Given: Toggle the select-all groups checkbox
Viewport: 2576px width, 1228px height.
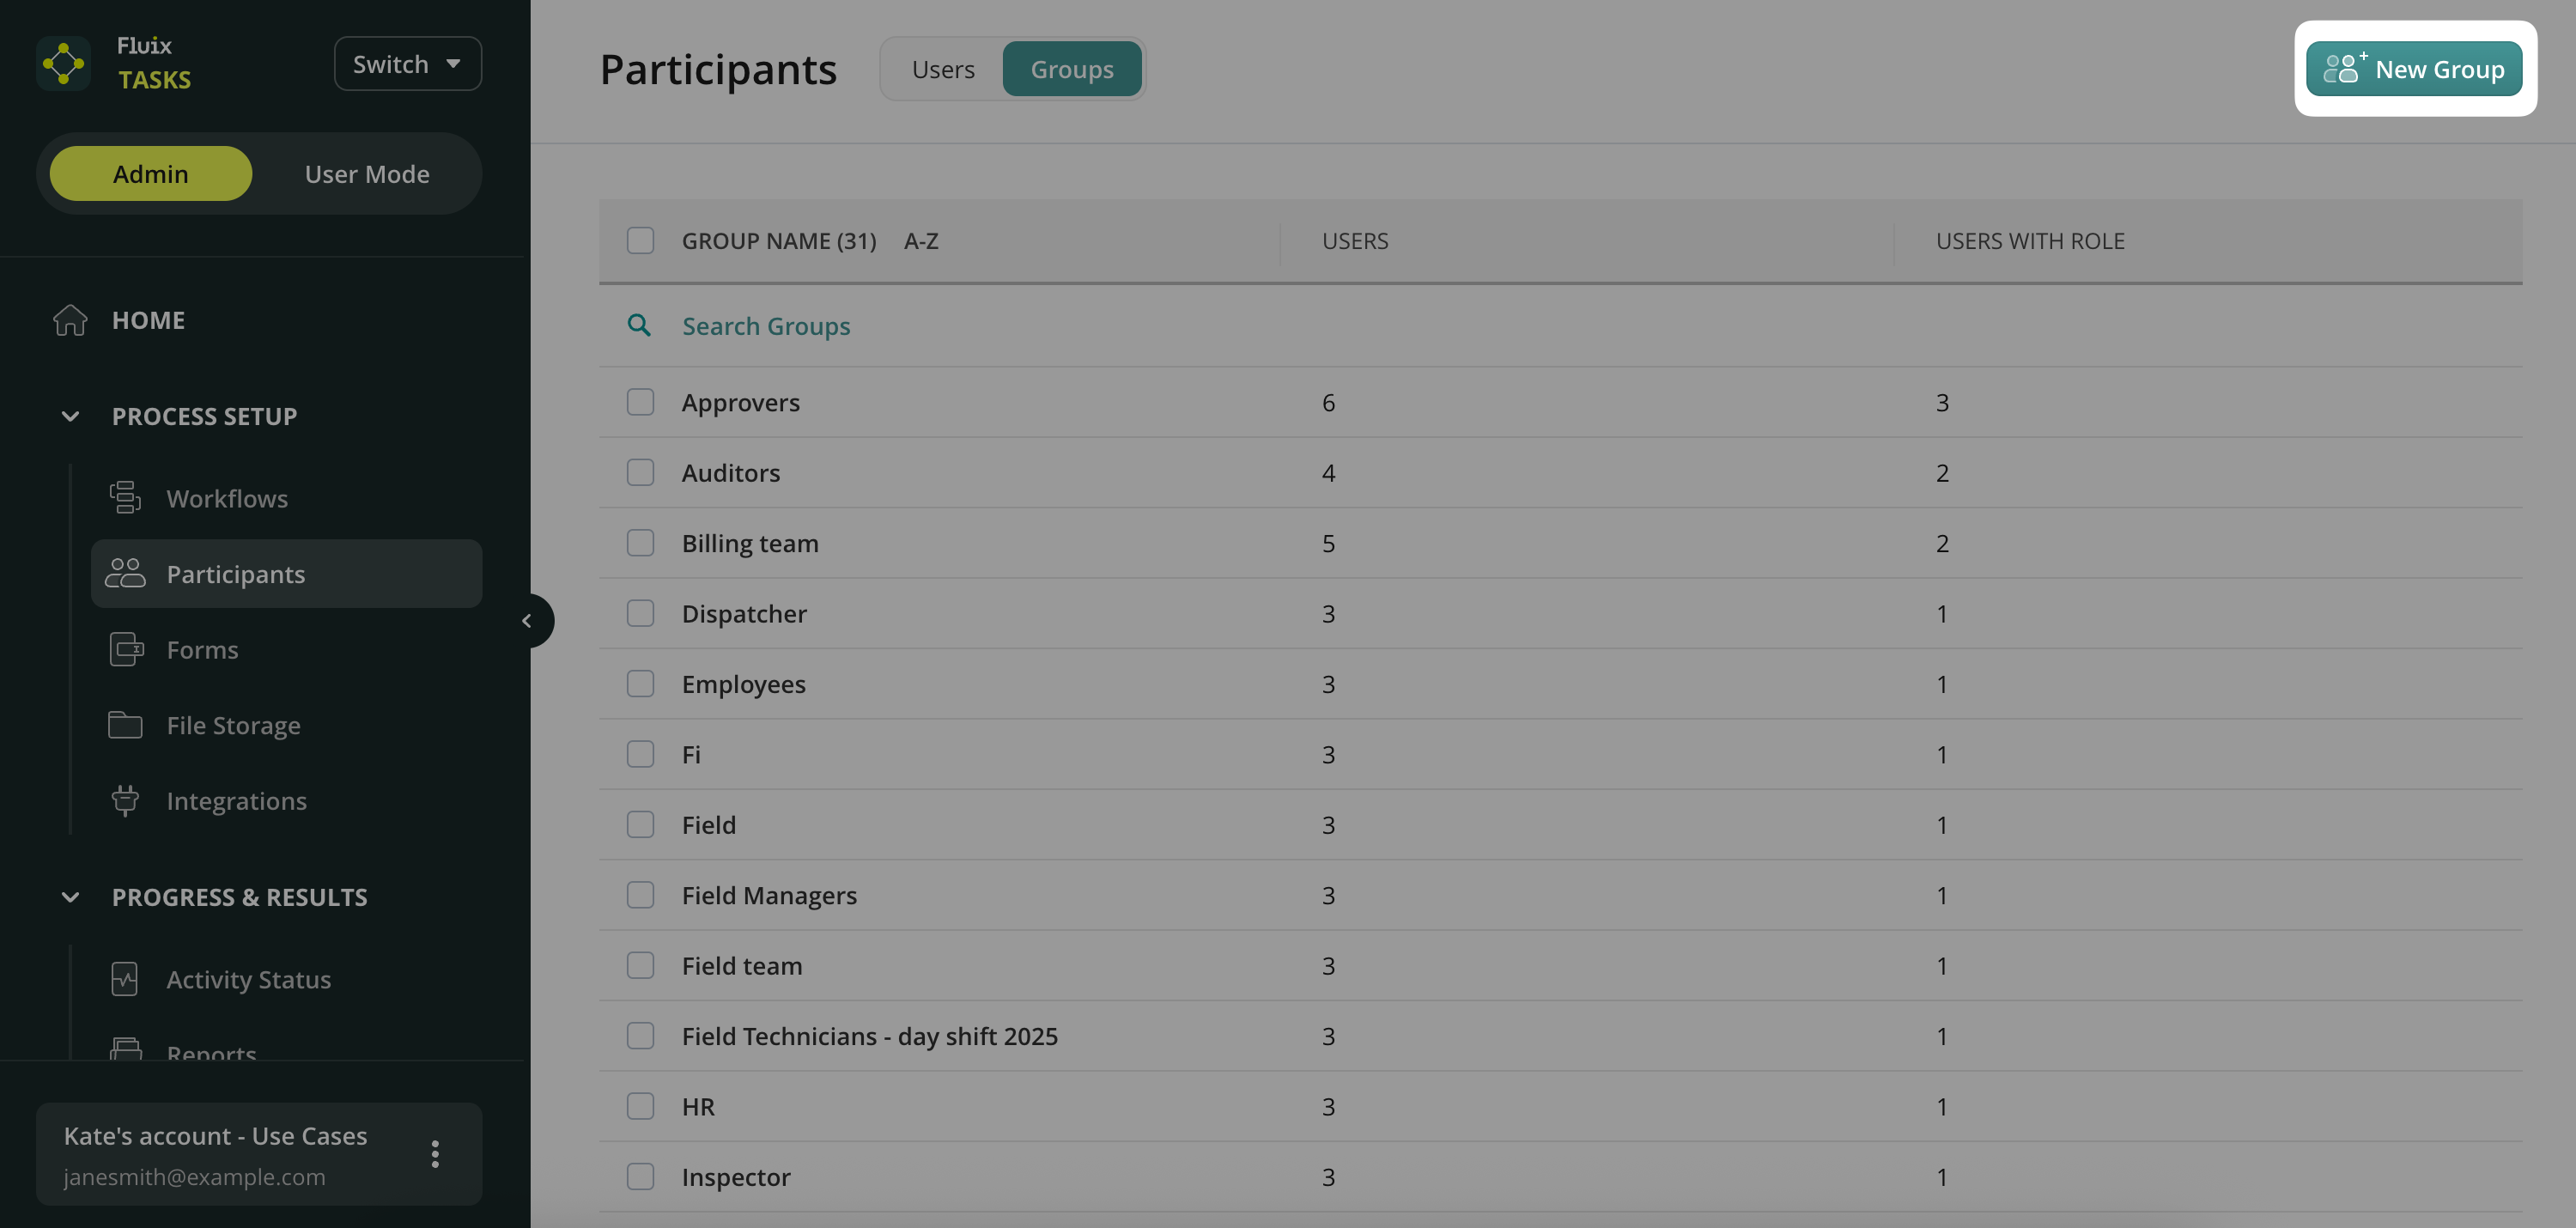Looking at the screenshot, I should (x=640, y=240).
